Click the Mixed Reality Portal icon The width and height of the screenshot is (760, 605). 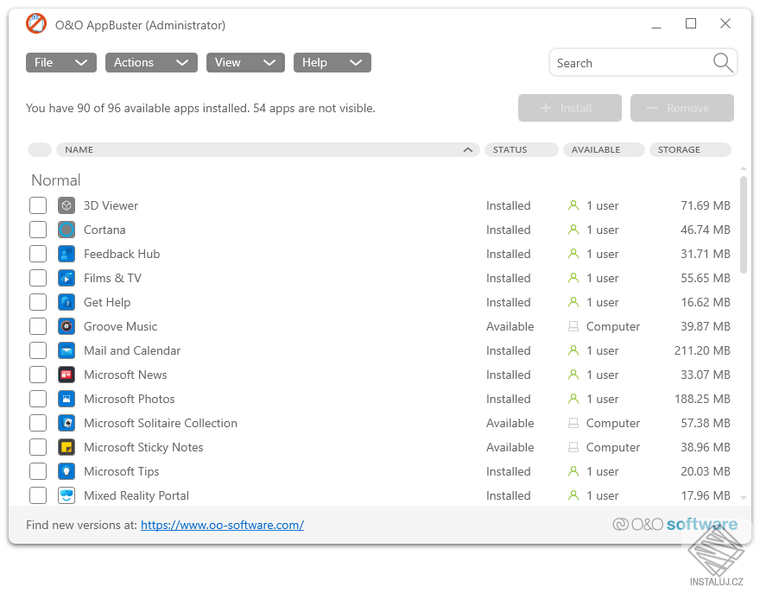click(x=66, y=495)
